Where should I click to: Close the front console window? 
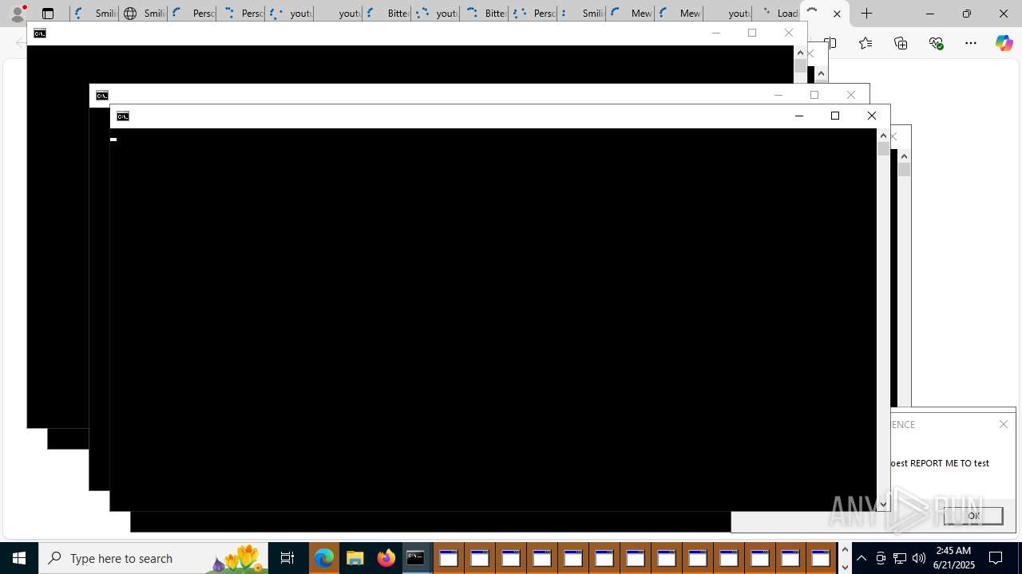pos(872,116)
